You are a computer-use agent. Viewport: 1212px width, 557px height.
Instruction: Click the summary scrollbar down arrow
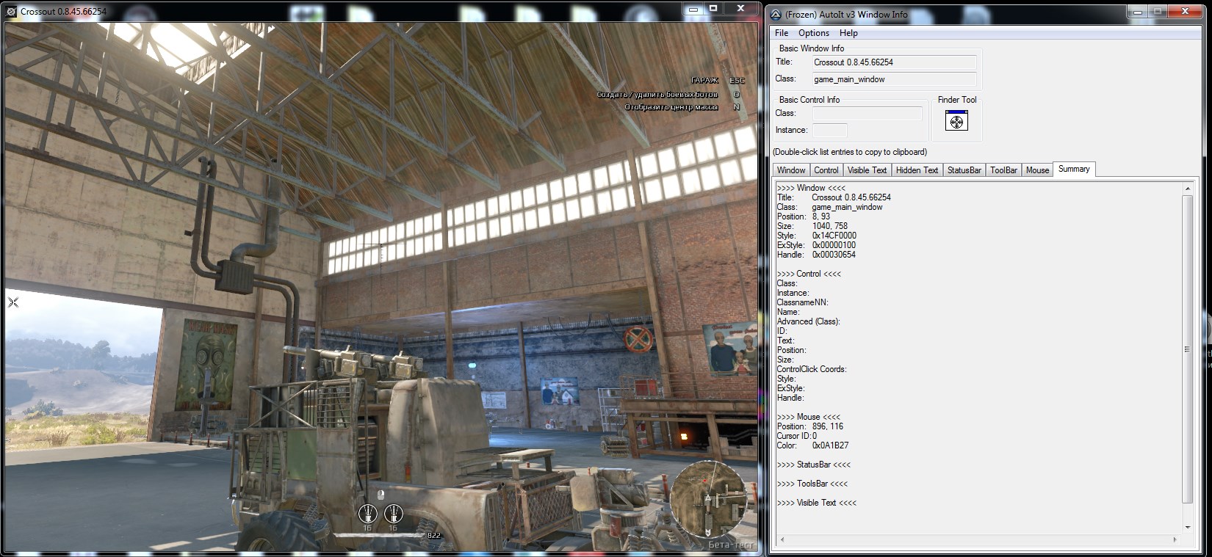point(1187,527)
